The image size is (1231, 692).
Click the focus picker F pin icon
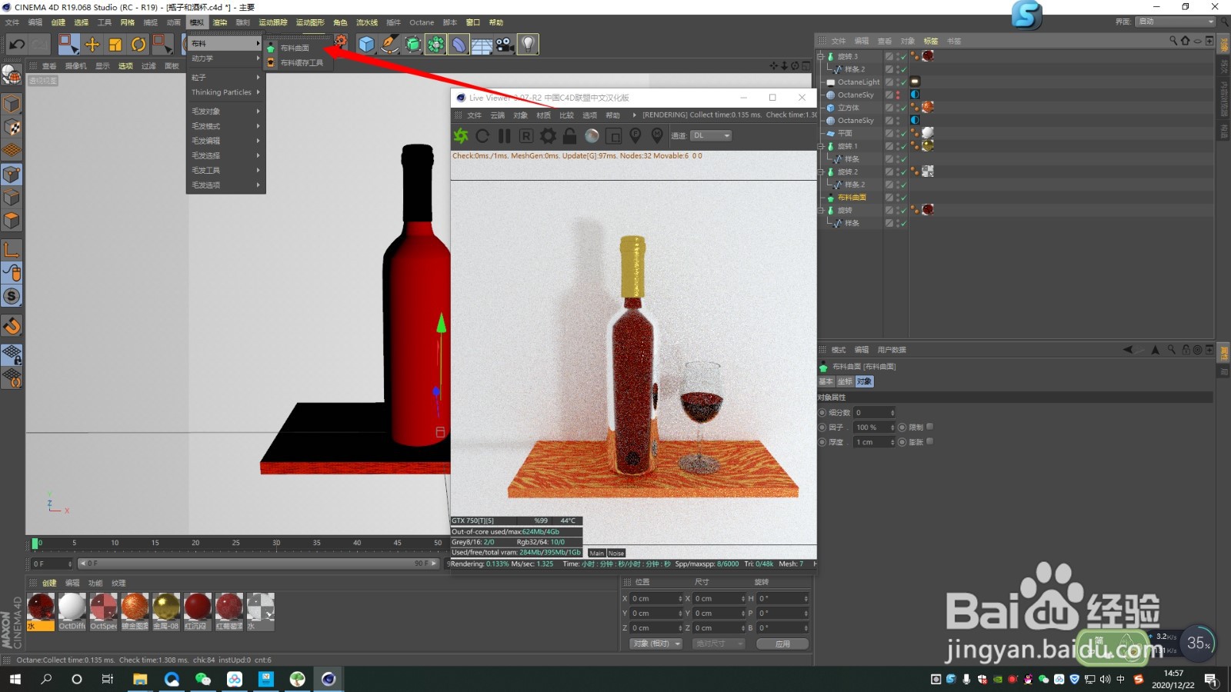point(636,136)
